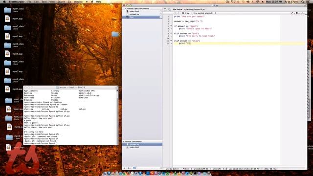This screenshot has height=176, width=313.
Task: Click the 'answer = raw_input' code line
Action: pyautogui.click(x=188, y=22)
